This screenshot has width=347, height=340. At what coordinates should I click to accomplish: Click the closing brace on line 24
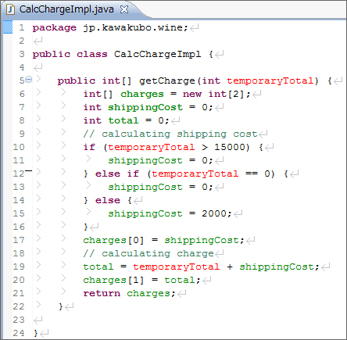[36, 333]
